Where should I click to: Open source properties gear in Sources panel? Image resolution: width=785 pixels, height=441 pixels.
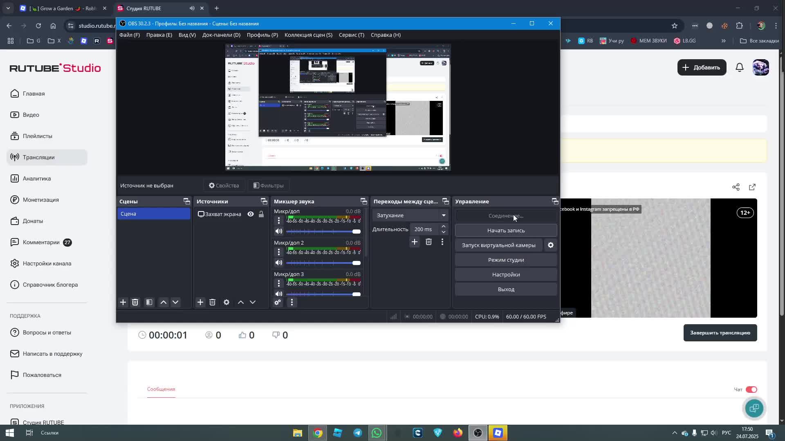227,302
